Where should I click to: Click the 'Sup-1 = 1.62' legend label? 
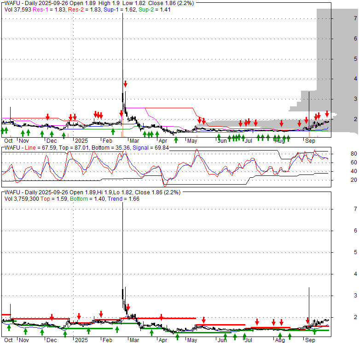pyautogui.click(x=120, y=10)
